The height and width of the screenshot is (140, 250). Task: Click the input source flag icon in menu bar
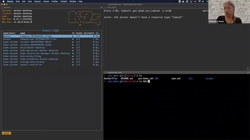195,2
